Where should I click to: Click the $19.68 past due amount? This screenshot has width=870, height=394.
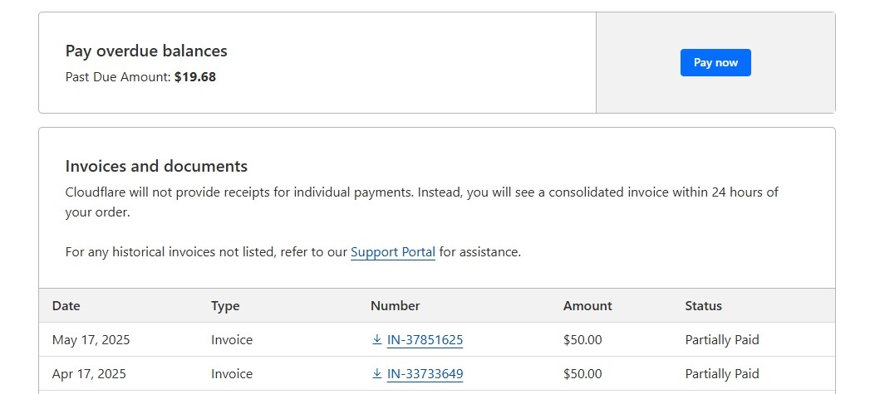pyautogui.click(x=194, y=77)
